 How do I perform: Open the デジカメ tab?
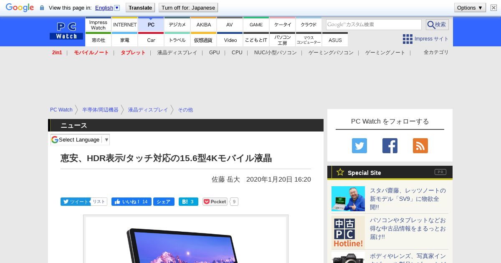click(x=177, y=24)
